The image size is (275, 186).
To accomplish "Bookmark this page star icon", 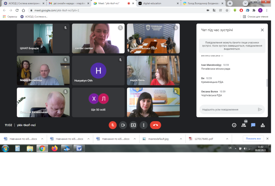I will point(227,10).
